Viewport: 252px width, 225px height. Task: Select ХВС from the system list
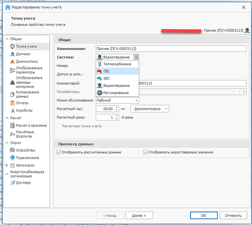117,78
